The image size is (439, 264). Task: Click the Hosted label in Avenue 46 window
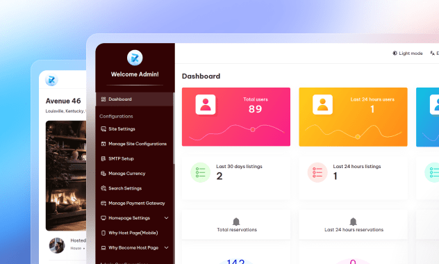click(78, 240)
